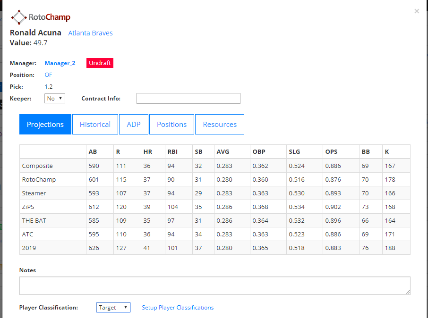Open the Resources tab
This screenshot has width=428, height=318.
point(220,125)
